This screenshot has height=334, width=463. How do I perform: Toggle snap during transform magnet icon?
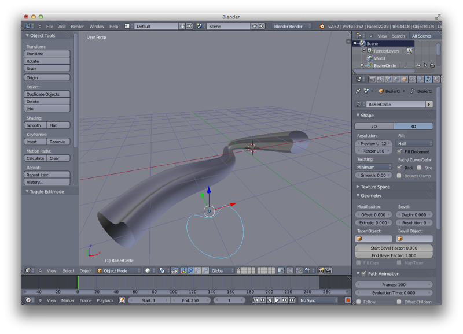pos(299,270)
